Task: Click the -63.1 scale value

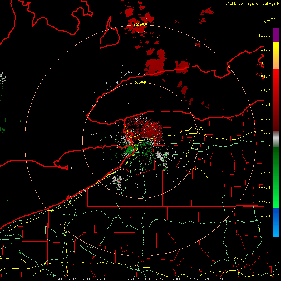Action: (x=264, y=188)
